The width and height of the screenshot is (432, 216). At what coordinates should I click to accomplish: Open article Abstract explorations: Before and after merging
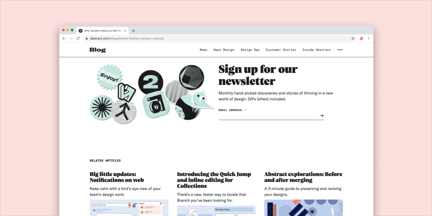[x=303, y=177]
